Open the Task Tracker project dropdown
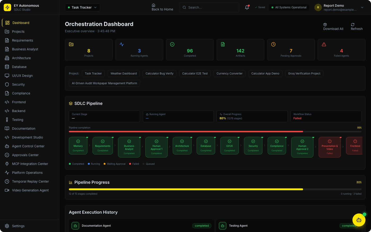This screenshot has width=371, height=232. point(82,7)
